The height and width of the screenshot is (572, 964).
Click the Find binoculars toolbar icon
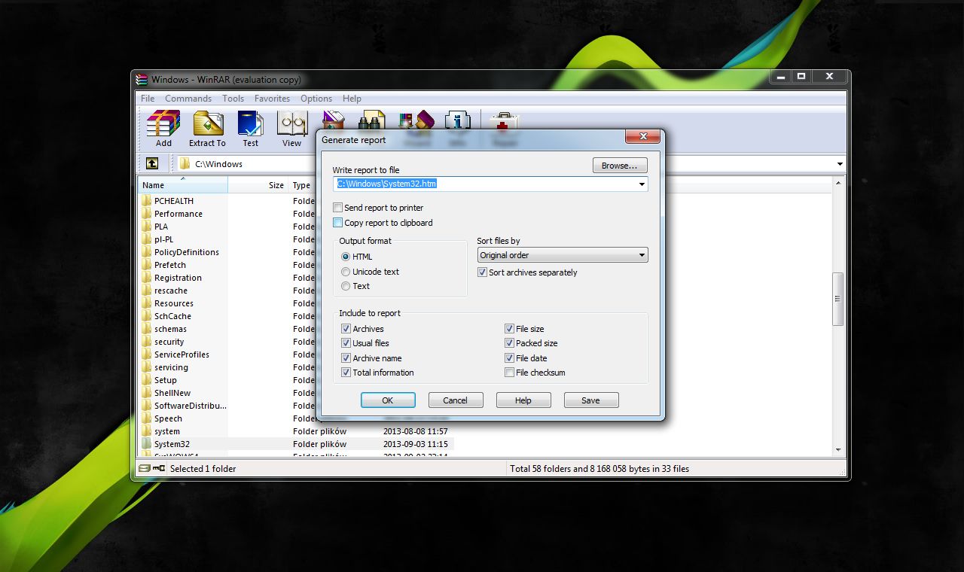point(371,119)
